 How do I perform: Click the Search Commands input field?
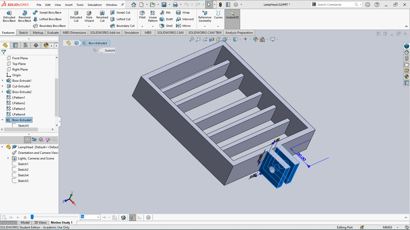point(335,5)
